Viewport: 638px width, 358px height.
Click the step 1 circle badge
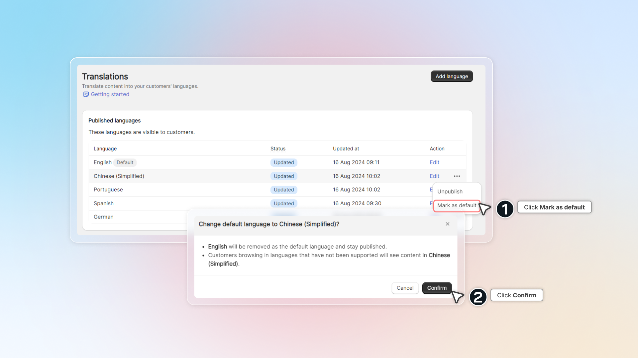tap(505, 209)
